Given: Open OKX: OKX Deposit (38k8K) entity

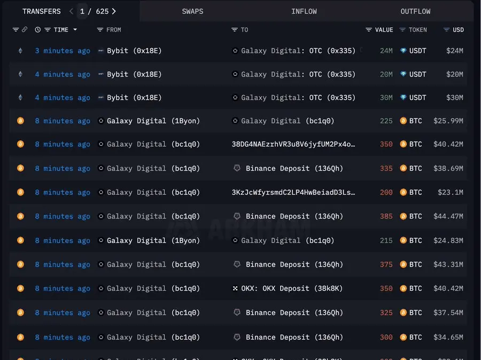Looking at the screenshot, I should pos(291,288).
